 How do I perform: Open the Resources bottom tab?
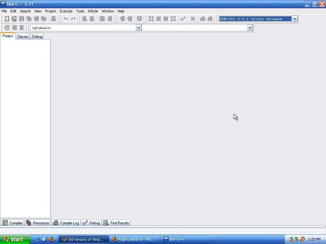[38, 223]
